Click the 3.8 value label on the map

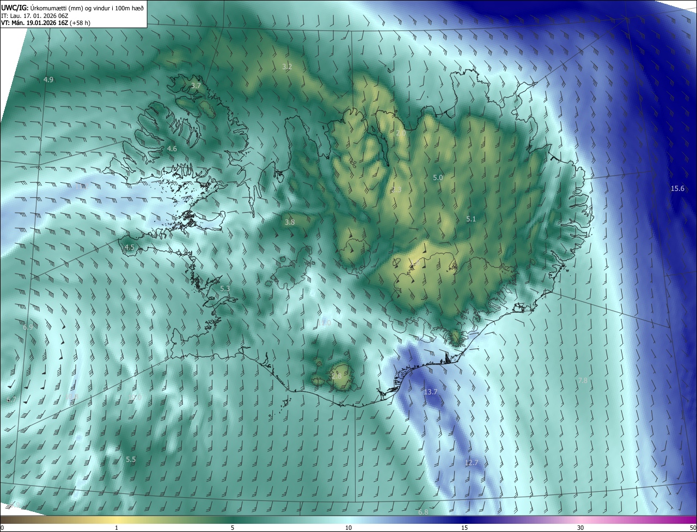coord(290,222)
